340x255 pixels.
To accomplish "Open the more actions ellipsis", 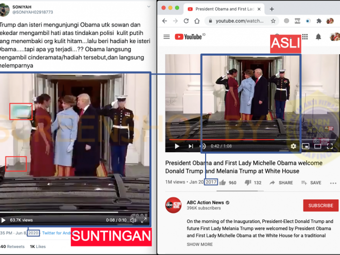I will [x=333, y=183].
